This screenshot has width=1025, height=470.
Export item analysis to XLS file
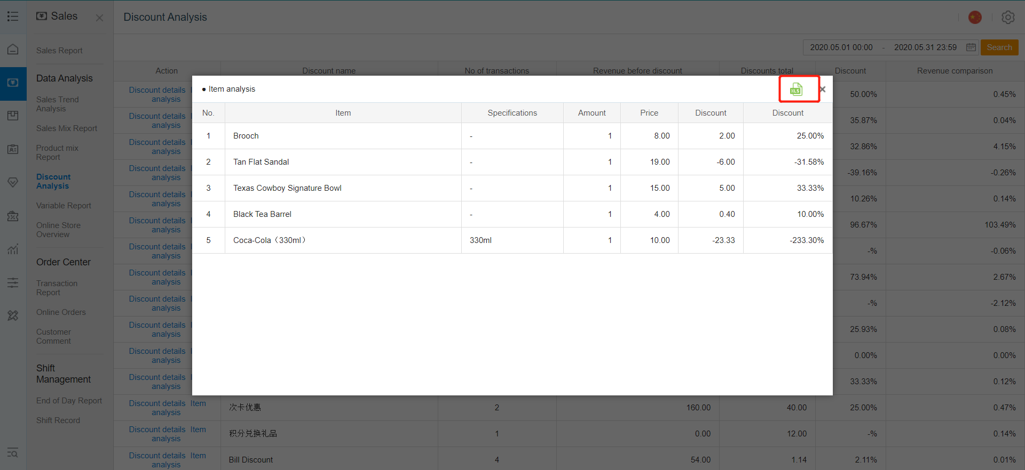pos(796,89)
